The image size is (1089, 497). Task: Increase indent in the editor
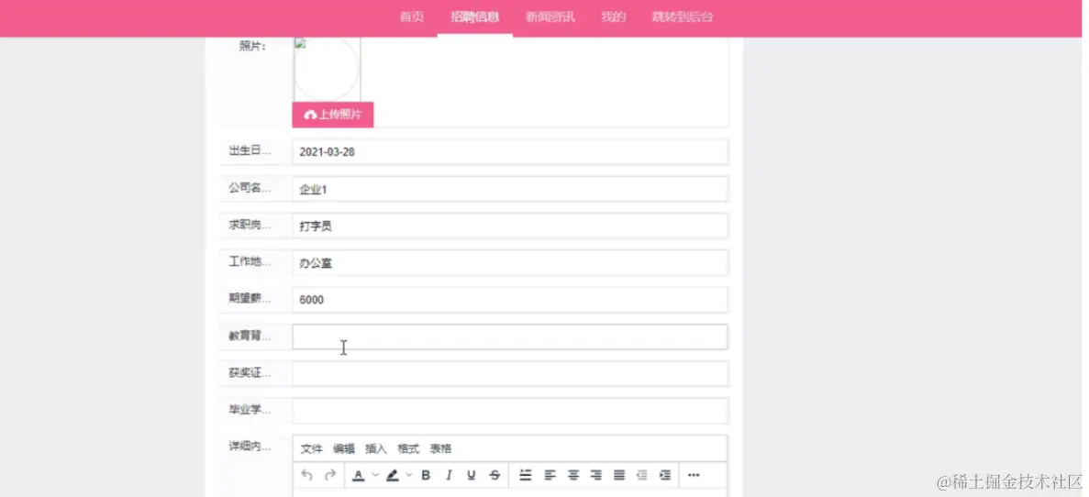click(x=664, y=476)
